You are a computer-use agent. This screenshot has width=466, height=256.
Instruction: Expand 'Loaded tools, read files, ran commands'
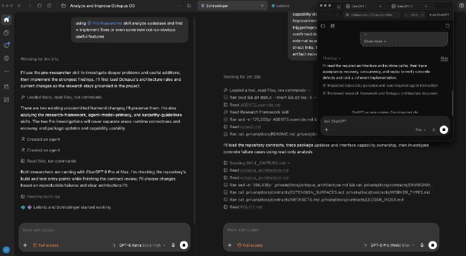[62, 97]
